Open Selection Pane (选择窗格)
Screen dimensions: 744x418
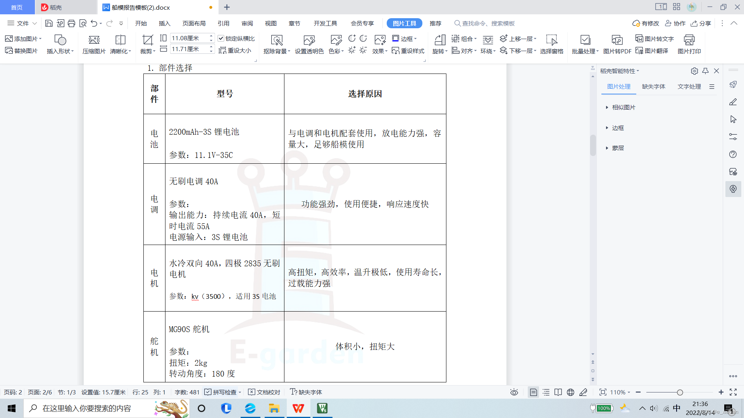551,40
